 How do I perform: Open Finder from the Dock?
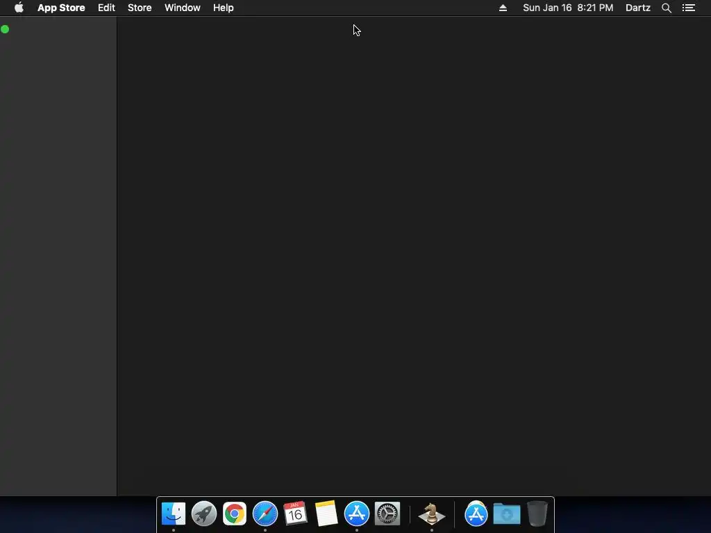tap(174, 514)
